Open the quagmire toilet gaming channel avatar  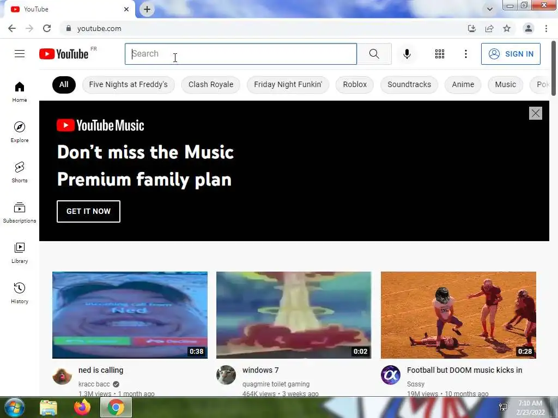click(x=226, y=375)
